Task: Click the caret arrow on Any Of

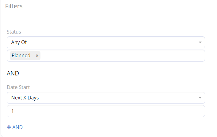Action: [x=200, y=42]
